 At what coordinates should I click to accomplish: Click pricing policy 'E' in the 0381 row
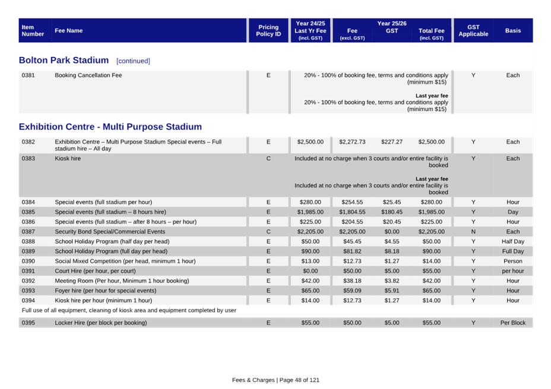pyautogui.click(x=268, y=75)
